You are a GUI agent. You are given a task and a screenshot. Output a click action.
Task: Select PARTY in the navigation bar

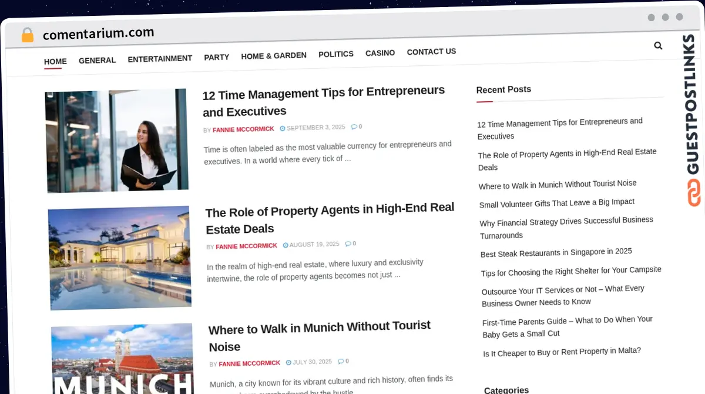pyautogui.click(x=217, y=57)
